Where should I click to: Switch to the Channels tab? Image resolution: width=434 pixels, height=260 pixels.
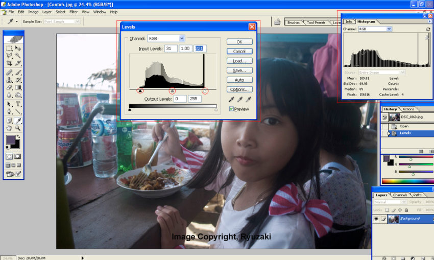coord(400,195)
